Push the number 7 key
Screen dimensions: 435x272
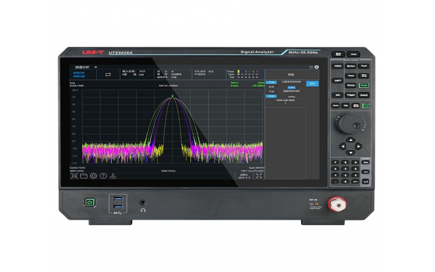(335, 162)
